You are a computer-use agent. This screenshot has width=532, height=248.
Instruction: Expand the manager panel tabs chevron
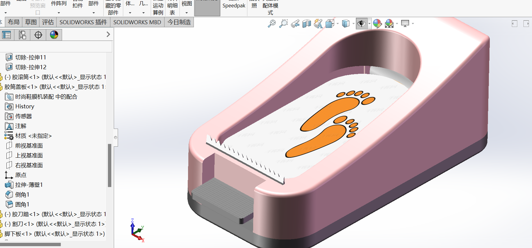click(108, 34)
